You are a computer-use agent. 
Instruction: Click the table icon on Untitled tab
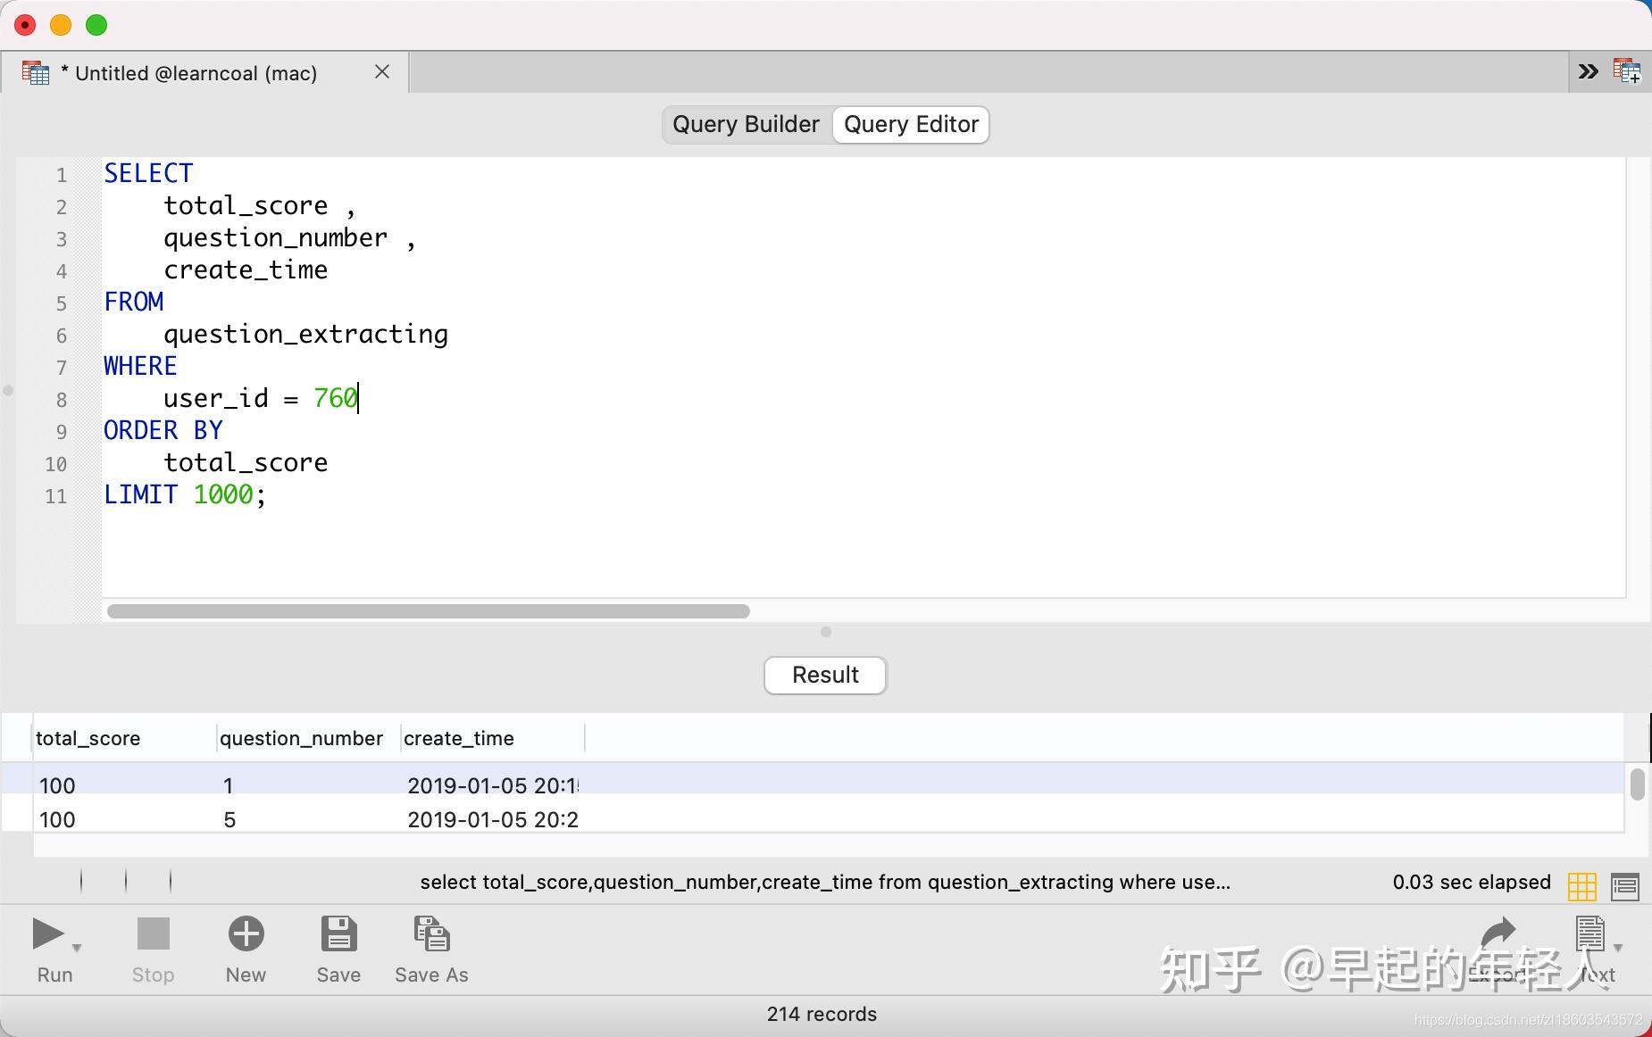pyautogui.click(x=36, y=71)
